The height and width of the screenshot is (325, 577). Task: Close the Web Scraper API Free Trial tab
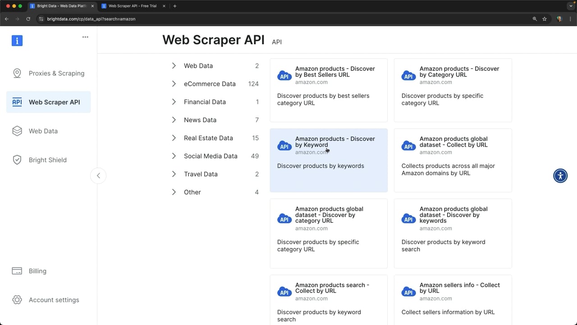coord(164,6)
